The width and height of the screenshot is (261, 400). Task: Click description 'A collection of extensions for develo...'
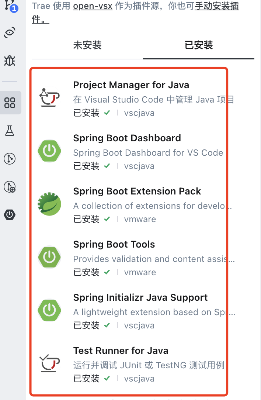(x=152, y=206)
